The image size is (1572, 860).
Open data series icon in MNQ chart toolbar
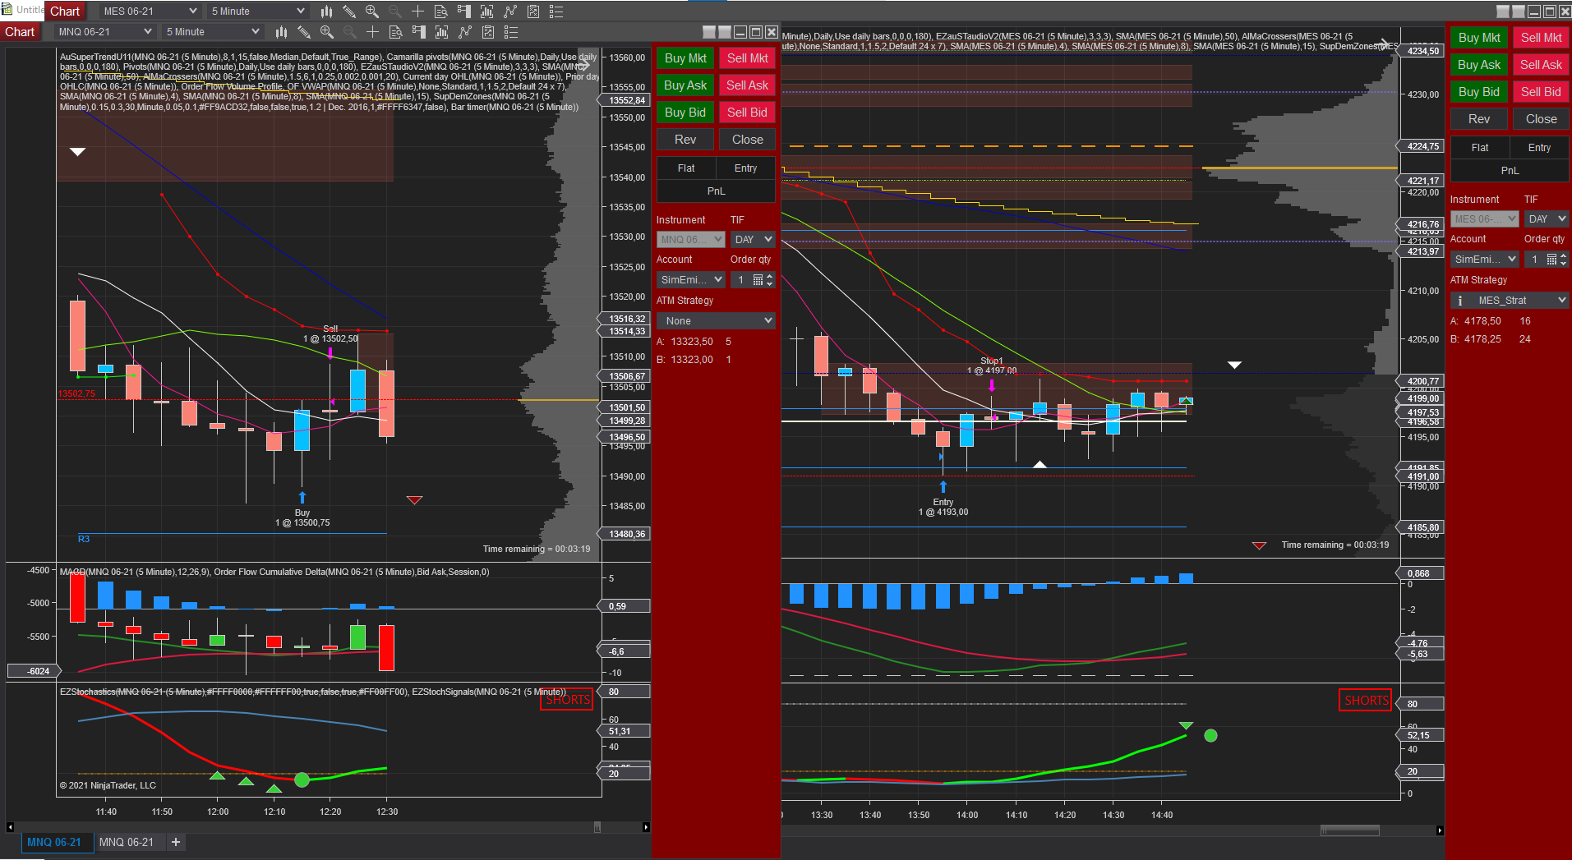[x=442, y=32]
